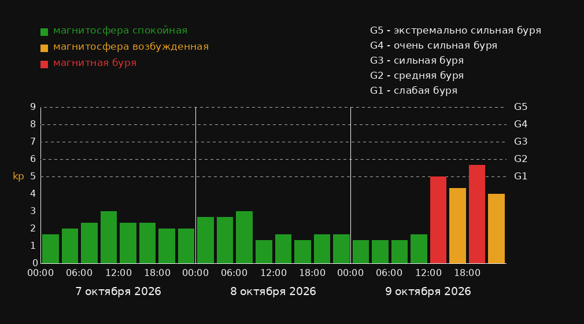Click the 06:00 tick label of 9 October

389,273
